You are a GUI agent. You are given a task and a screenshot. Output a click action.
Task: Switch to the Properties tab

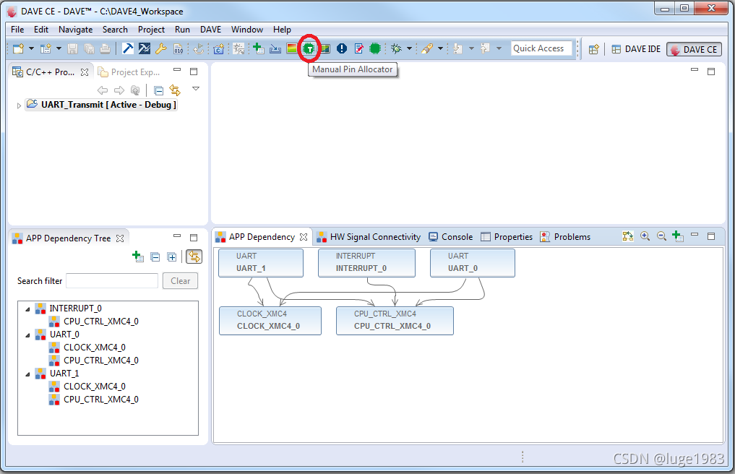(x=507, y=237)
